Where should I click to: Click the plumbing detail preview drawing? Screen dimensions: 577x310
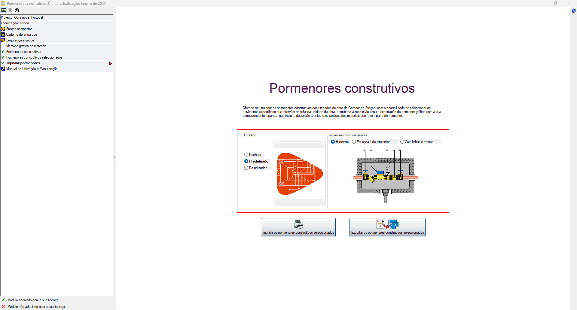386,176
